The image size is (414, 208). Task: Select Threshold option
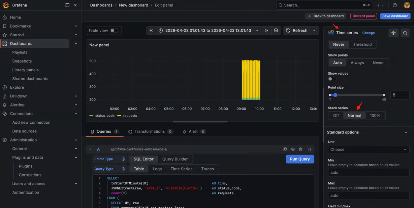362,44
